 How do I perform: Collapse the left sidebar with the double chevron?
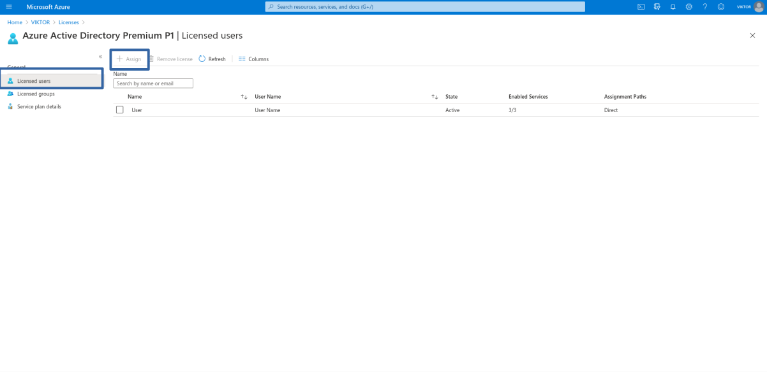click(100, 57)
